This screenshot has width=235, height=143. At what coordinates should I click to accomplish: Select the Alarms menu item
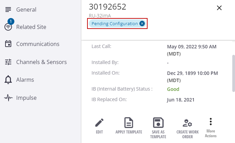point(25,80)
